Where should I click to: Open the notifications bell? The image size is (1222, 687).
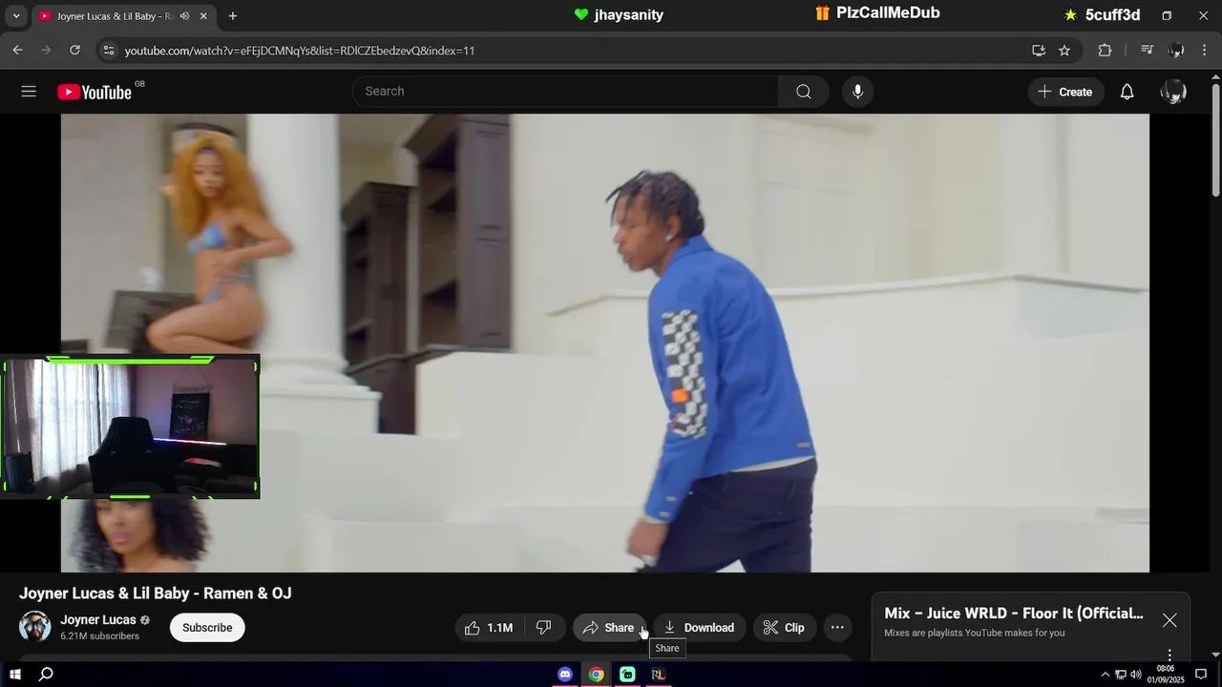tap(1127, 92)
